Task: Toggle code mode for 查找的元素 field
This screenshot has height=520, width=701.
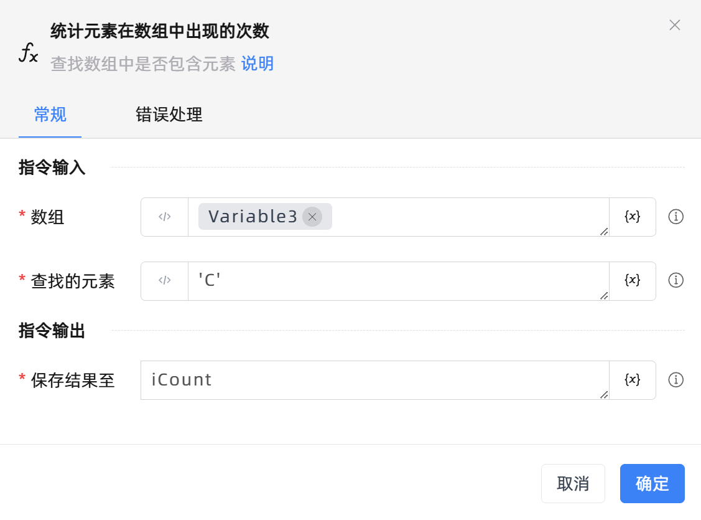Action: pos(164,281)
